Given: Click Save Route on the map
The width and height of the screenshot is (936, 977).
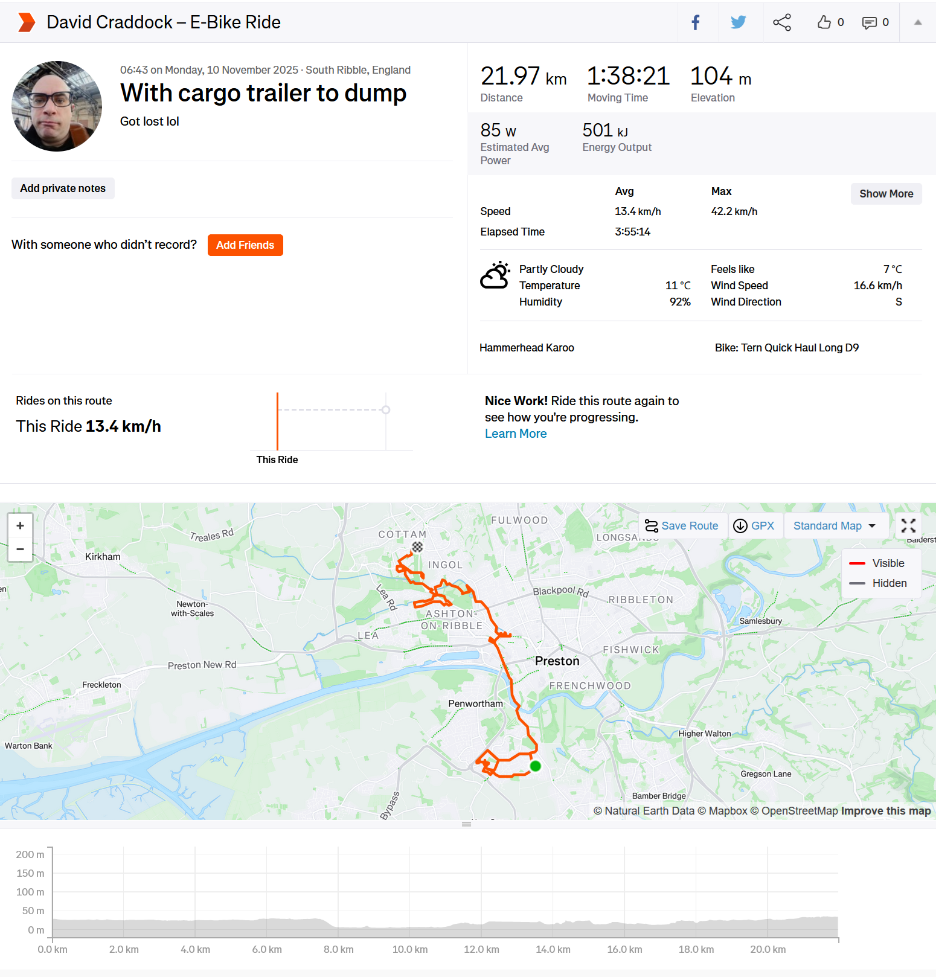Looking at the screenshot, I should pos(682,526).
